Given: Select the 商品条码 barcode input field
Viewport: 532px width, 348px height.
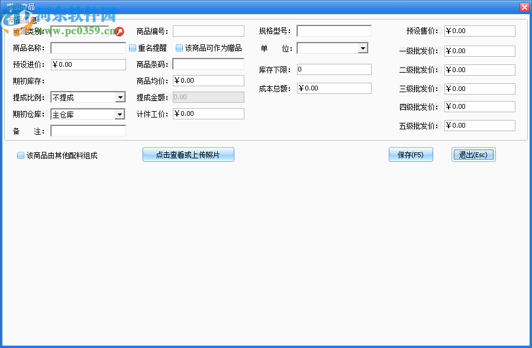Looking at the screenshot, I should 208,64.
